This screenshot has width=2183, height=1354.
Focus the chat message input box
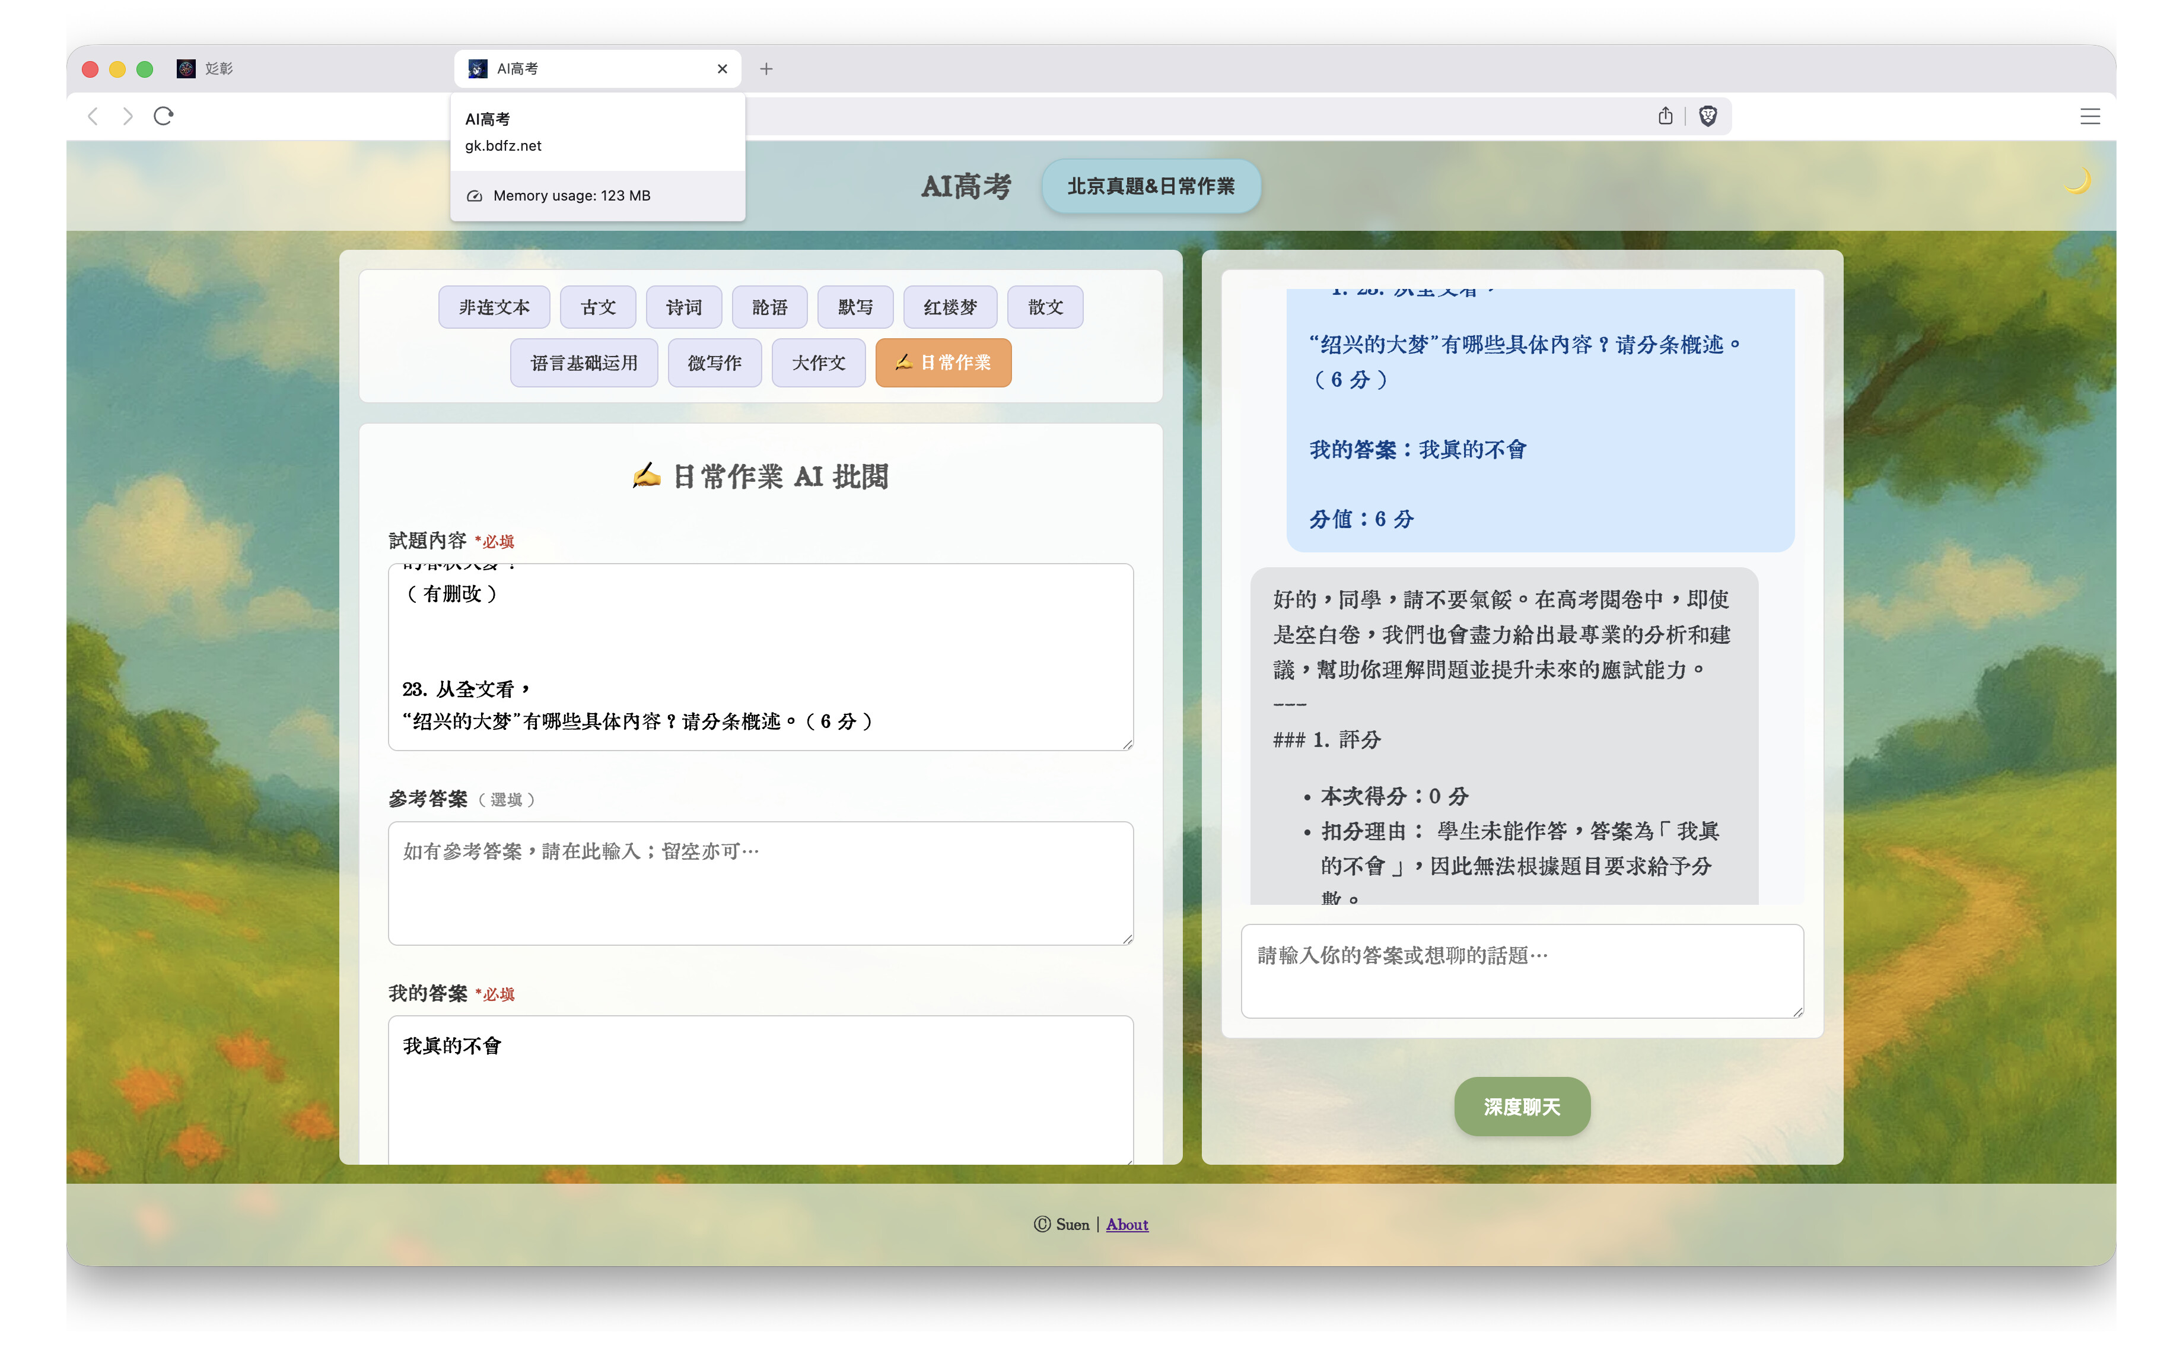click(x=1520, y=971)
